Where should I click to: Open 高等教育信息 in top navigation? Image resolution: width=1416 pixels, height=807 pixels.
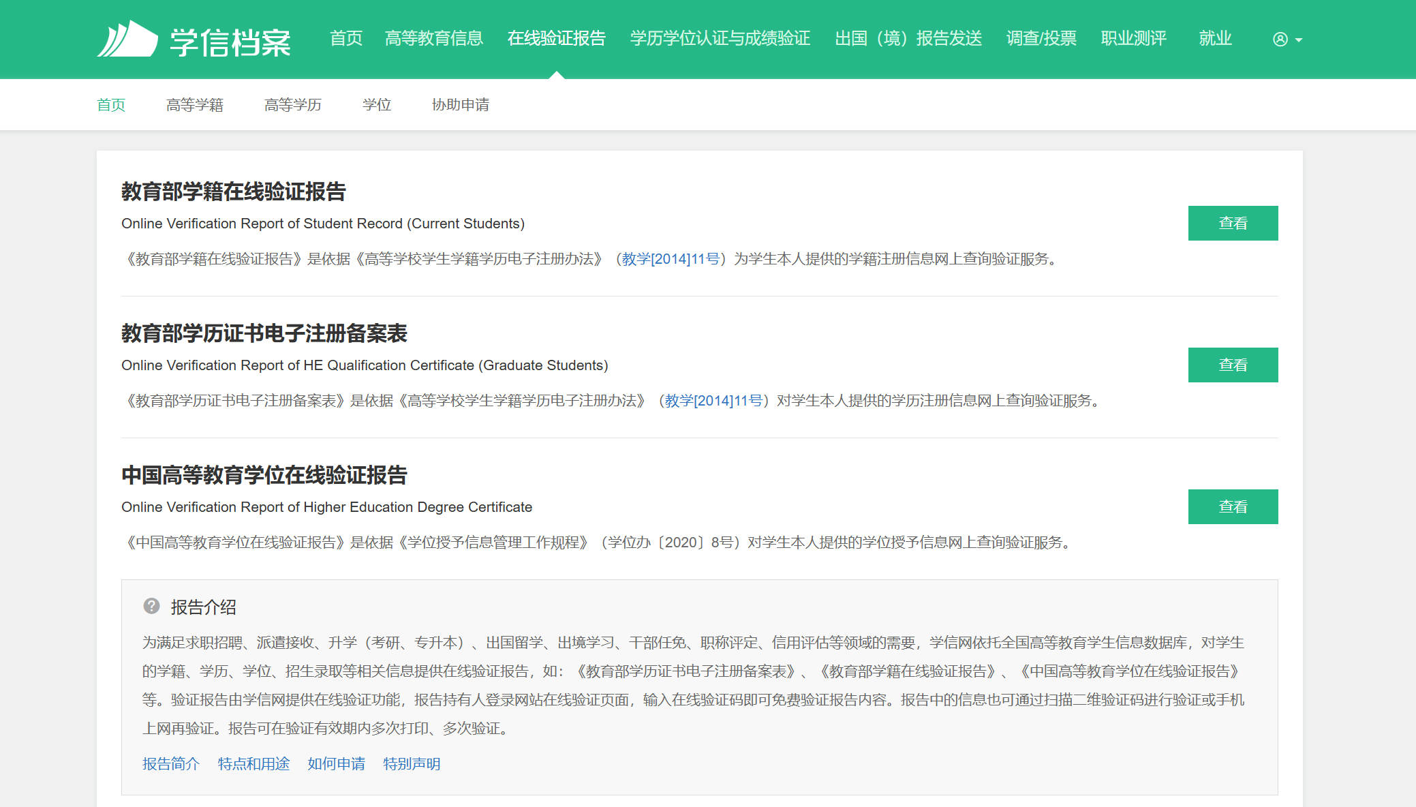pyautogui.click(x=433, y=38)
